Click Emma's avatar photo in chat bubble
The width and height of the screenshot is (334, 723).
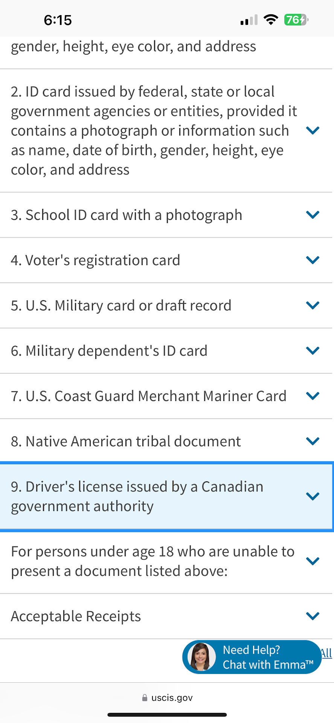point(201,657)
